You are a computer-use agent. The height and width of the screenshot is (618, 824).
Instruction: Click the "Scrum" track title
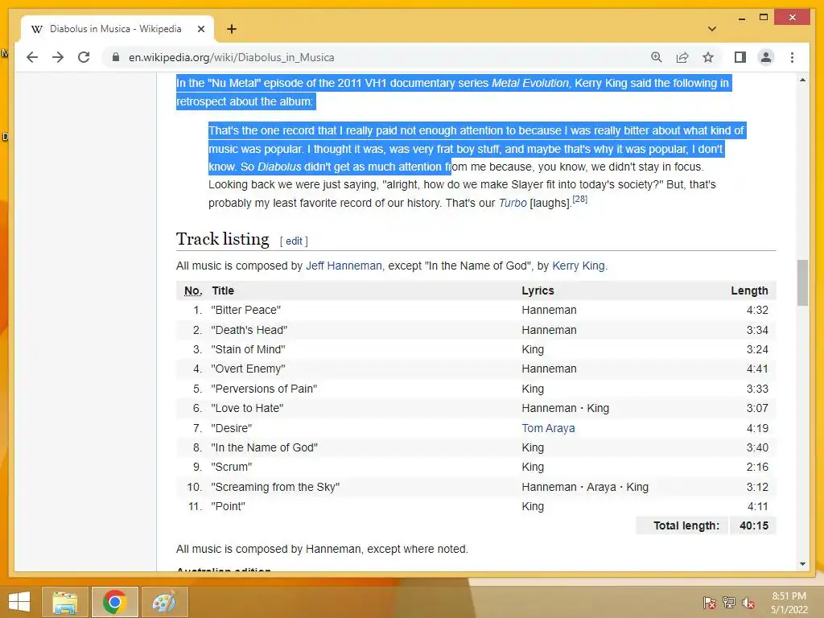(x=231, y=468)
